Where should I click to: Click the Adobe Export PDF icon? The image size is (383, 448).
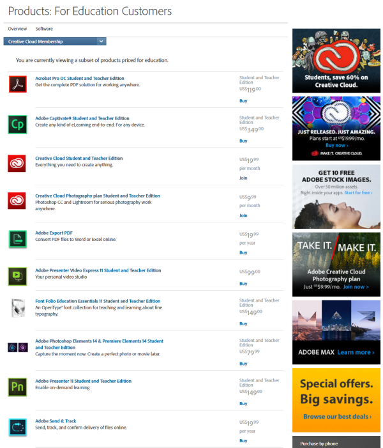click(17, 239)
